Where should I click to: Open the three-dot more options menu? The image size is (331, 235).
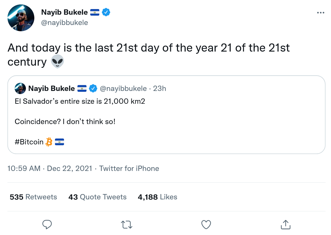pyautogui.click(x=321, y=13)
